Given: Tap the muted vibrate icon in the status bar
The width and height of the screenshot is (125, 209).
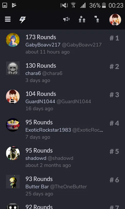Looking at the screenshot, I should click(x=64, y=5).
